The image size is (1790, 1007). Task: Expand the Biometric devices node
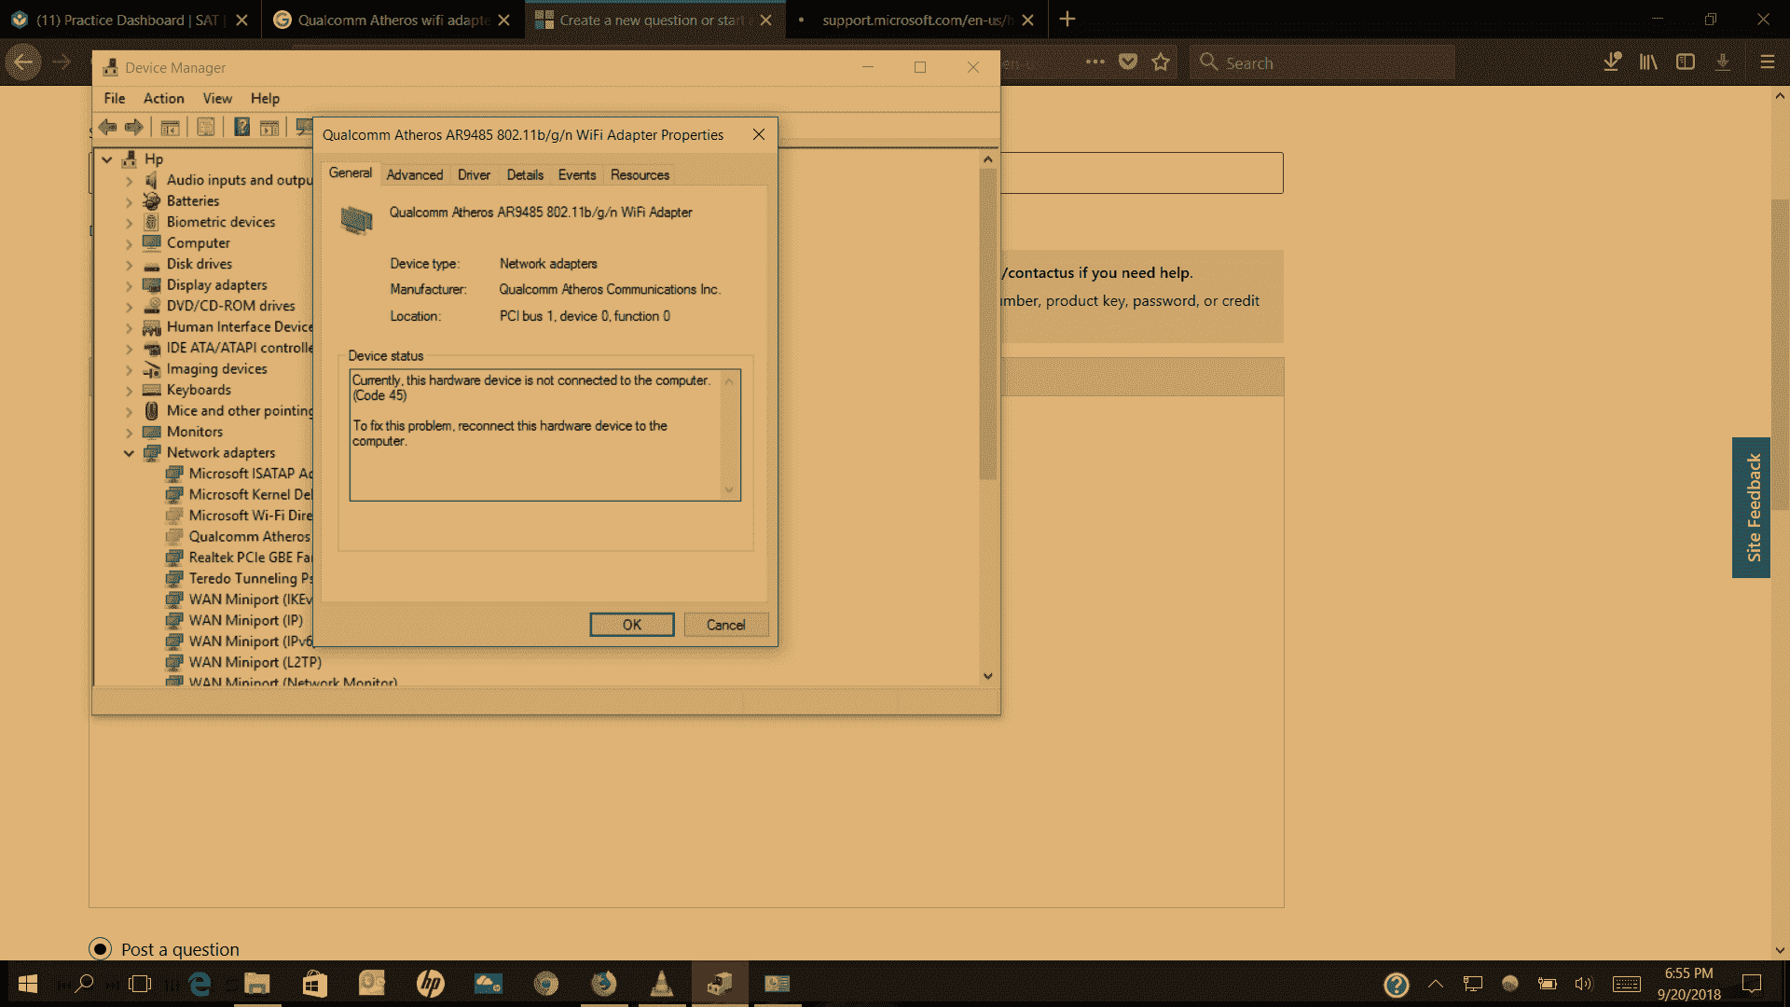tap(129, 223)
